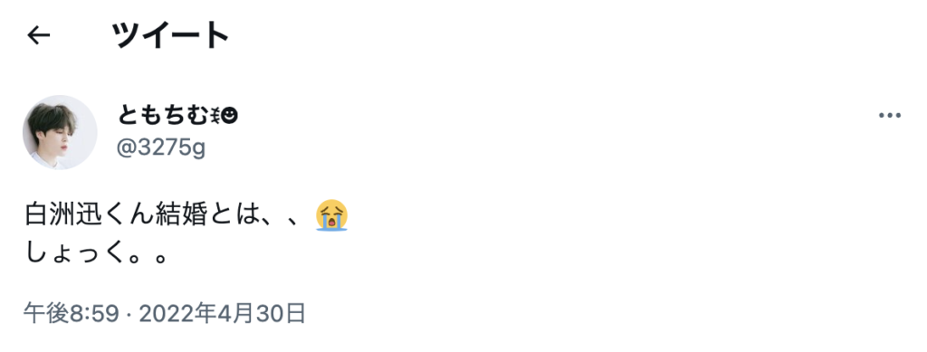Open the three-dot more options menu
927x352 pixels.
click(x=889, y=116)
